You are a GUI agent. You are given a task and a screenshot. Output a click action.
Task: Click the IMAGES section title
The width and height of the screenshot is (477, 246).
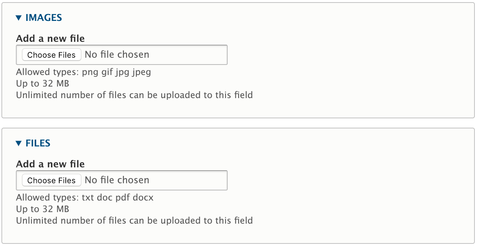[43, 17]
